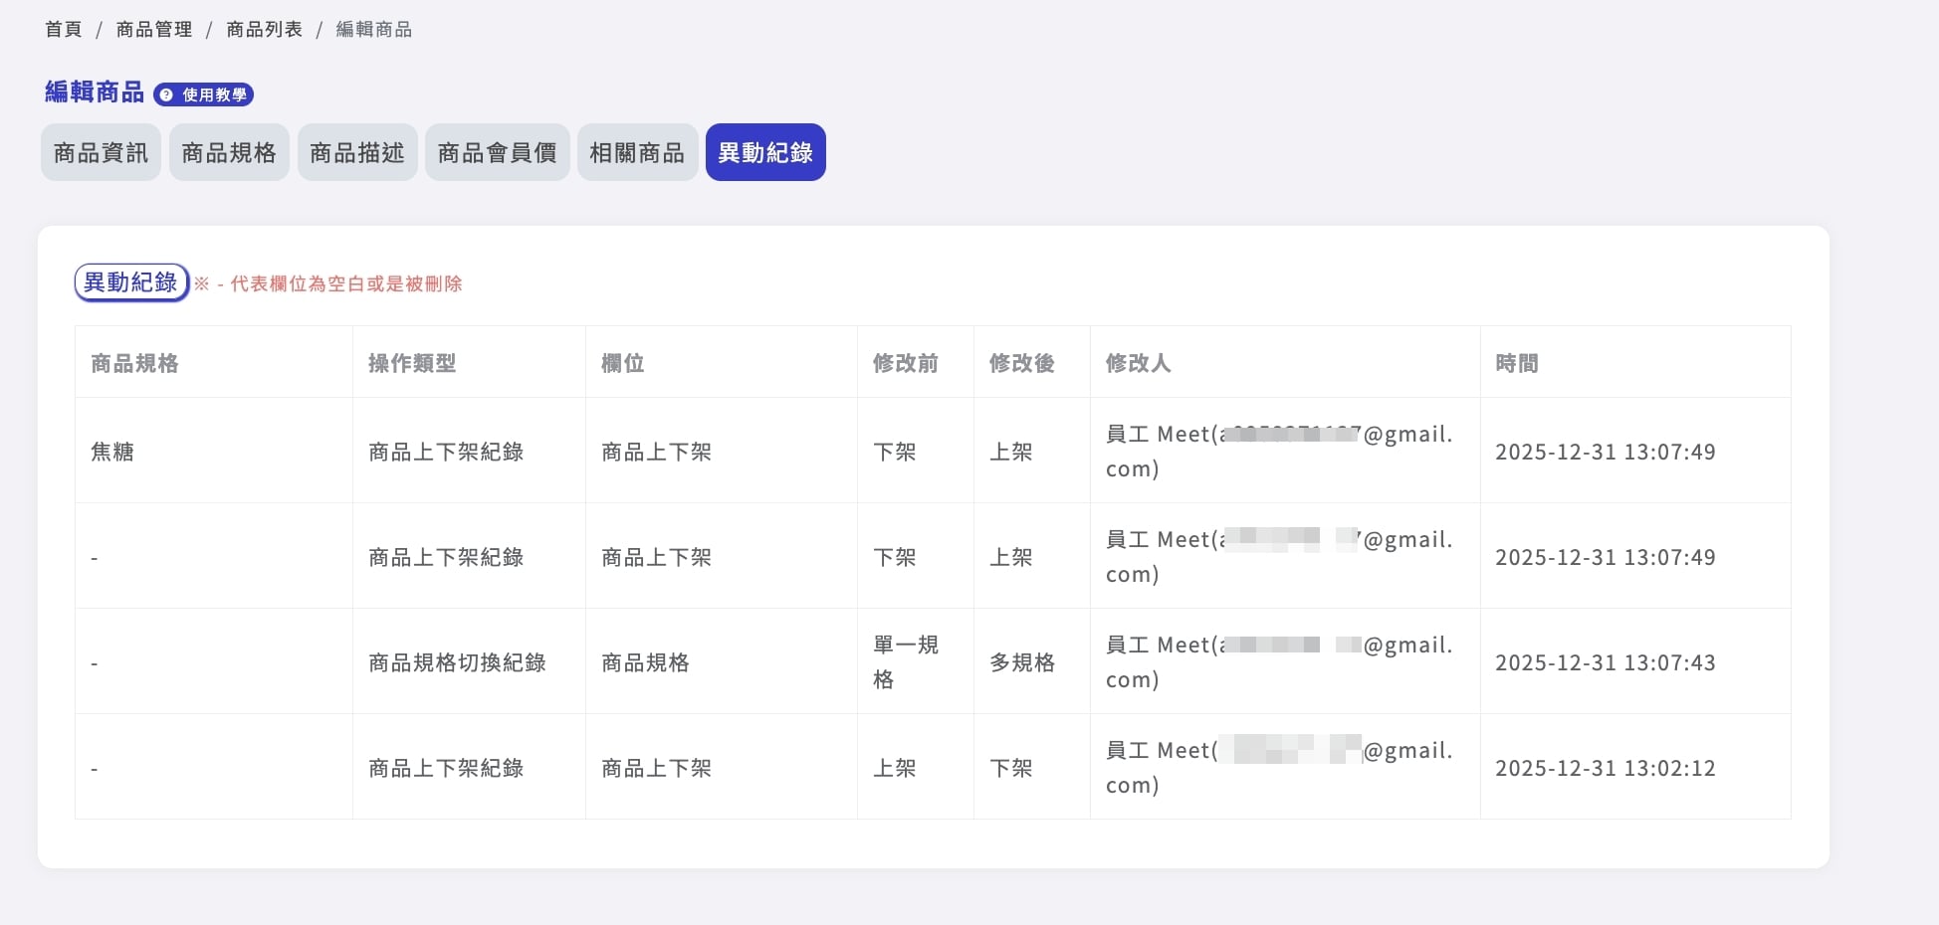The image size is (1939, 925).
Task: Click the question mark icon in 使用教學
Action: (x=167, y=94)
